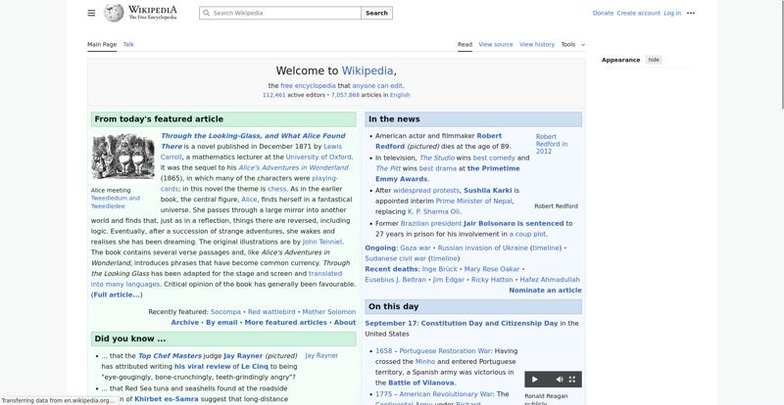Open the John Tenniel link
The height and width of the screenshot is (405, 784).
click(x=322, y=242)
